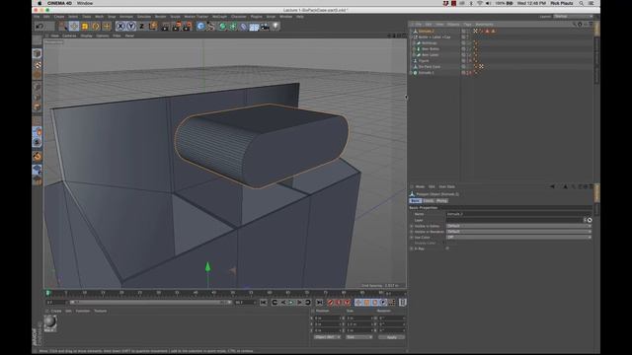Viewport: 632px width, 355px height.
Task: Click the Undo arrow in the toolbar
Action: [x=39, y=27]
